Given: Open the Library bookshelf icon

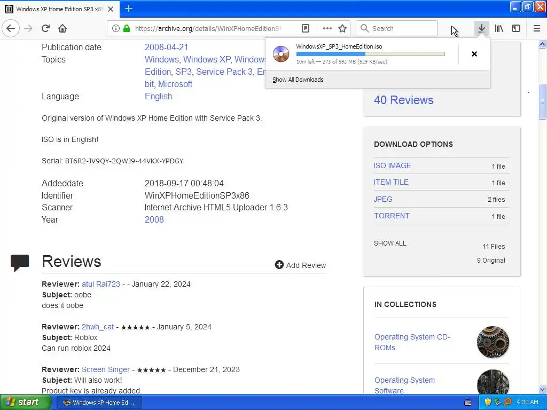Looking at the screenshot, I should 499,29.
